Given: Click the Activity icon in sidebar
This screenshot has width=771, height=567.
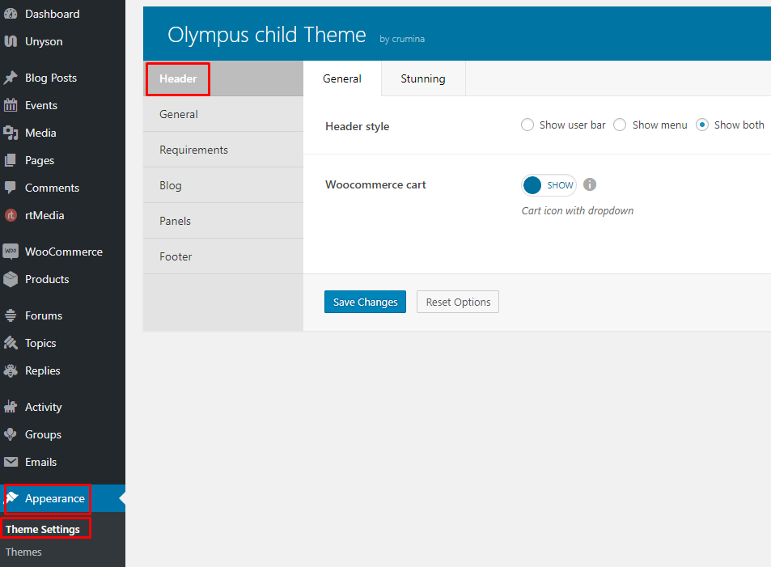Looking at the screenshot, I should point(11,407).
